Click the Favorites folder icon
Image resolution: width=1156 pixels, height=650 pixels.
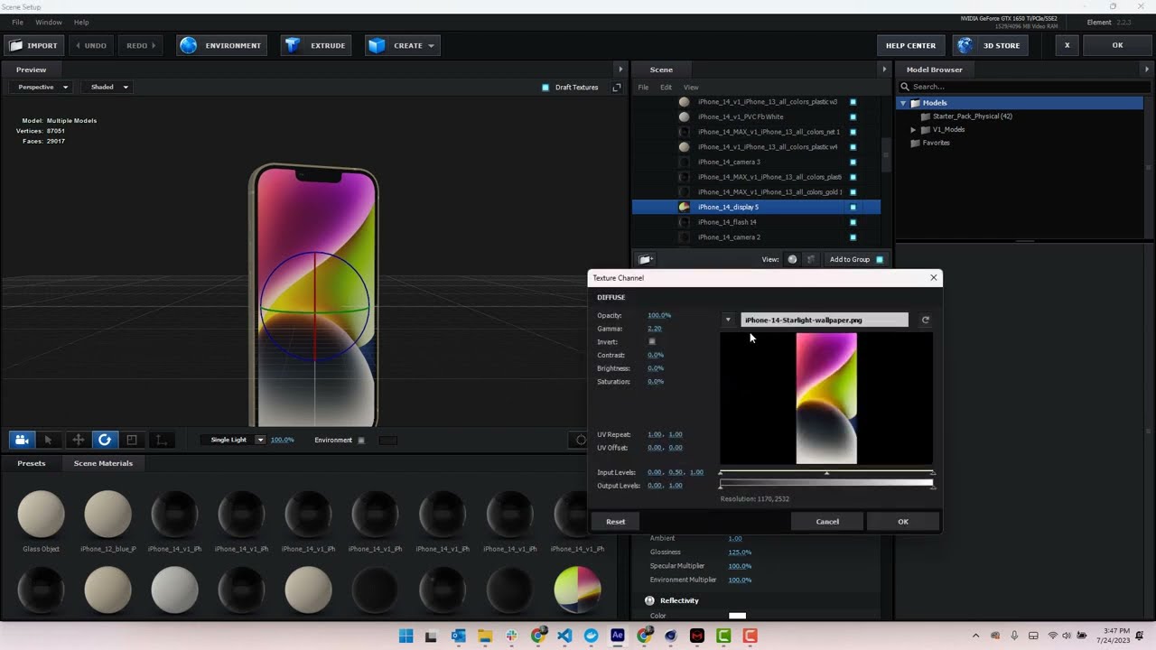[x=915, y=143]
